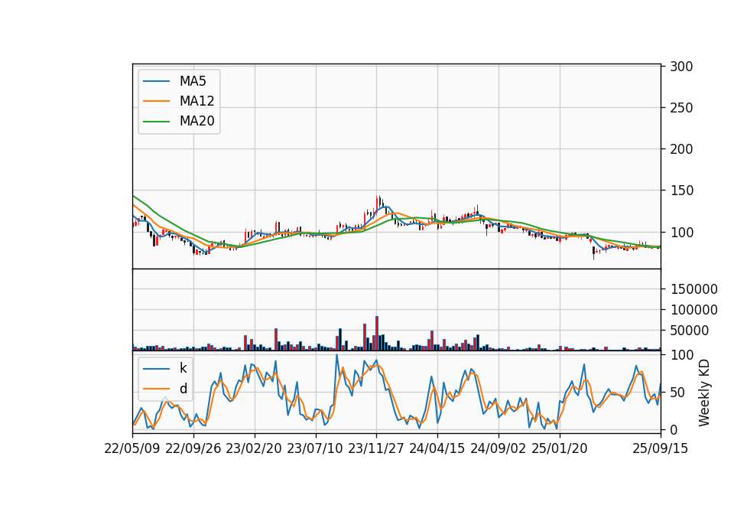Click the 200 price axis label

[681, 149]
